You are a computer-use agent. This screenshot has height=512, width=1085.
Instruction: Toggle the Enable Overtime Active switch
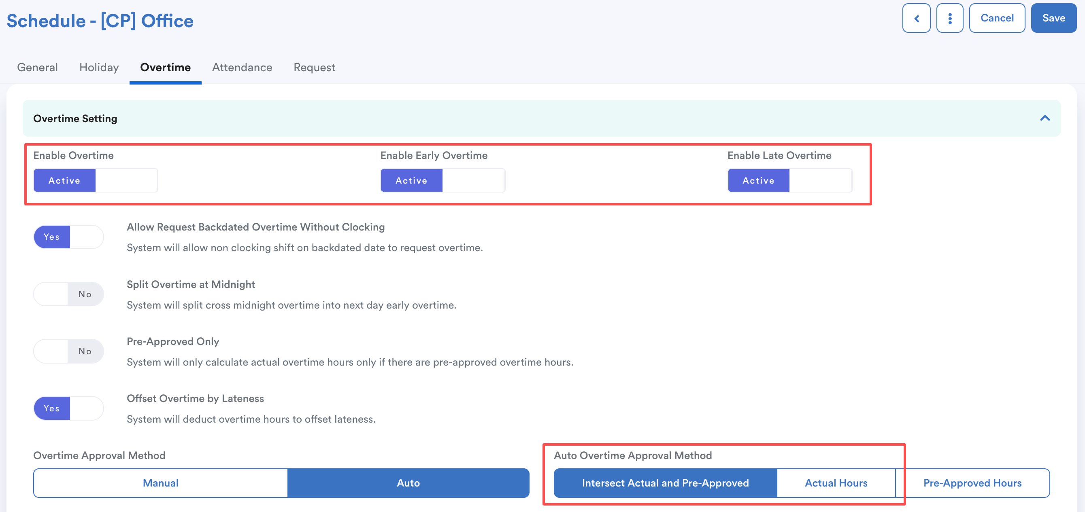(96, 180)
